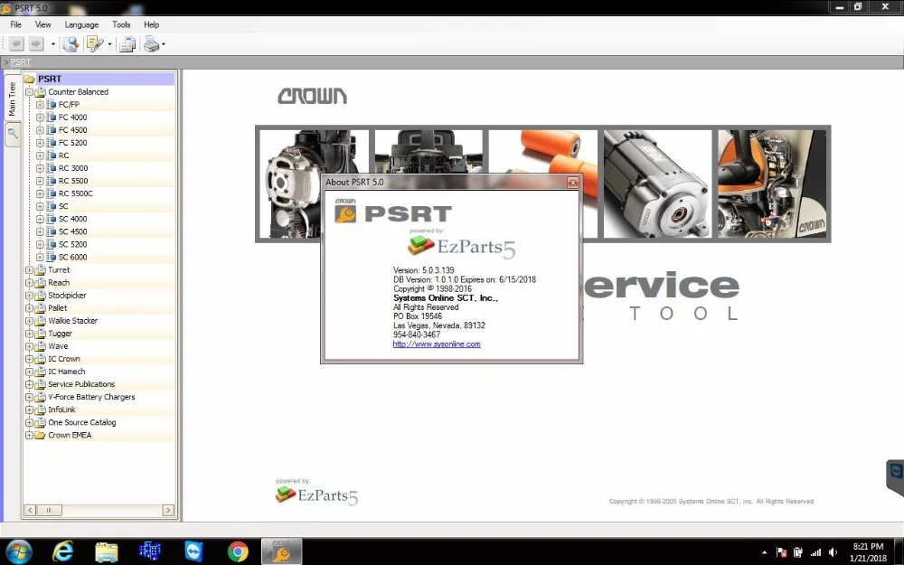Click the Forward navigation arrow in toolbar
Image resolution: width=904 pixels, height=565 pixels.
click(36, 43)
